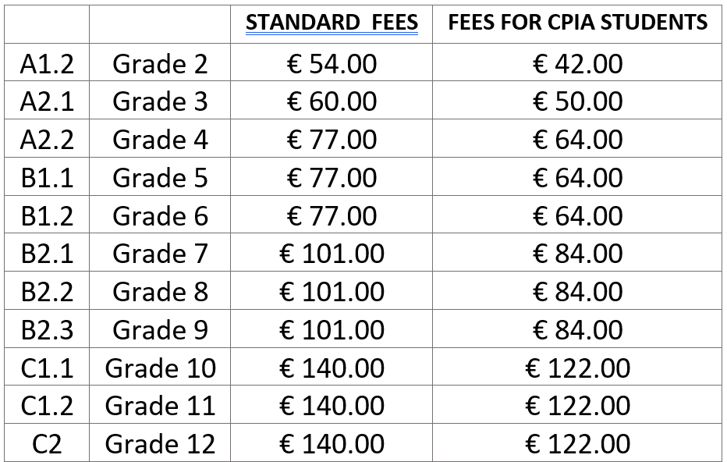Click the Grade 11 cell

pos(160,406)
